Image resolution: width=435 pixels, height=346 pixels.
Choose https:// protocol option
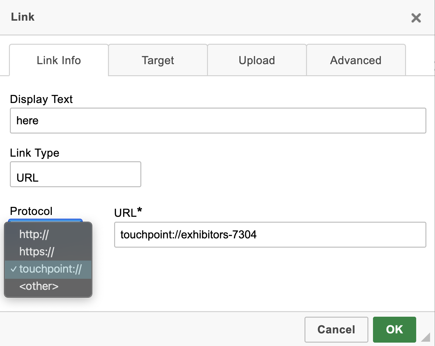[48, 252]
